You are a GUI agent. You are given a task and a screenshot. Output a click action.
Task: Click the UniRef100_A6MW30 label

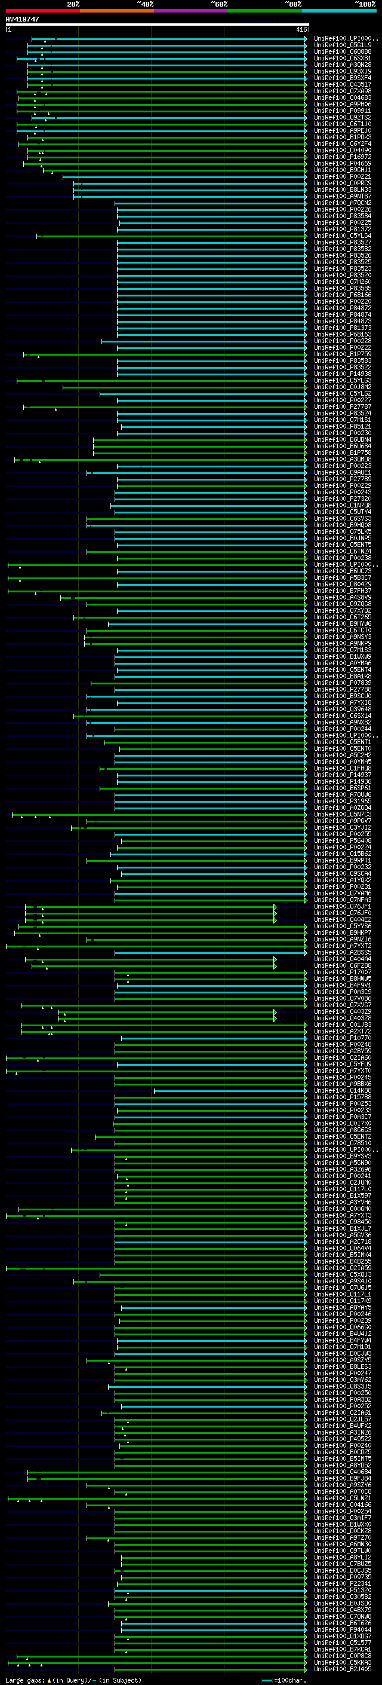pyautogui.click(x=343, y=1545)
